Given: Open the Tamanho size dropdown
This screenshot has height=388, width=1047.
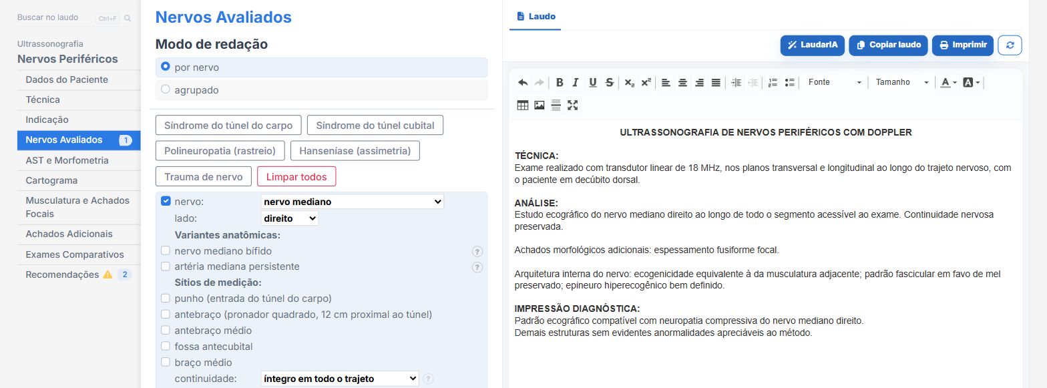Looking at the screenshot, I should click(x=902, y=82).
